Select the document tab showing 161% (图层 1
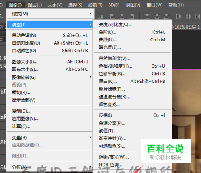 click(186, 27)
